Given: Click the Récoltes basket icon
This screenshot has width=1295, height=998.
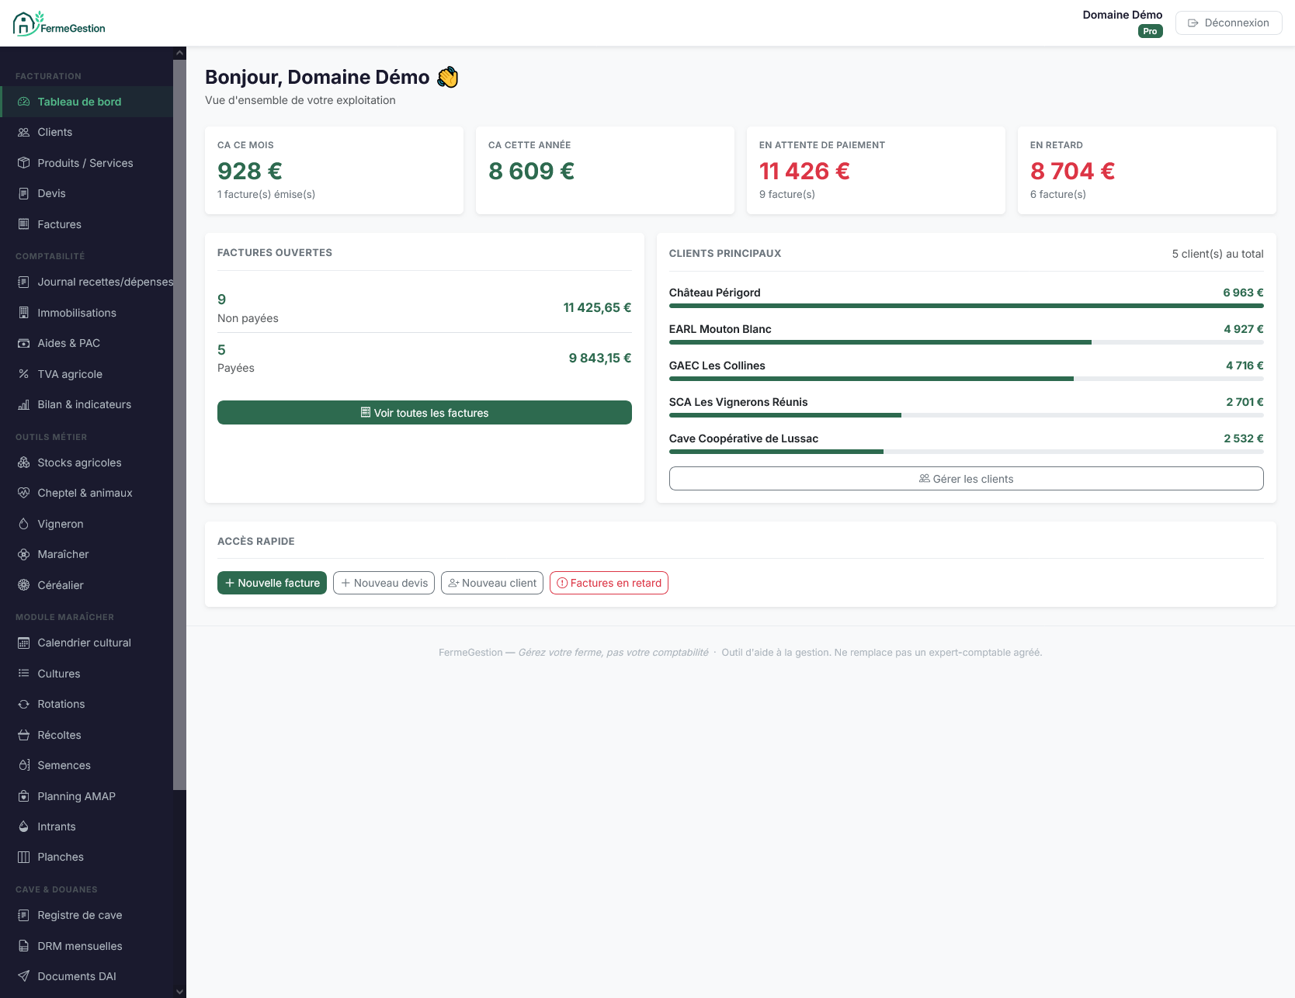Looking at the screenshot, I should [23, 735].
